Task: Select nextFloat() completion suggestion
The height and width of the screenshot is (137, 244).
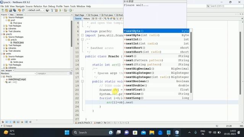Action: tap(156, 90)
